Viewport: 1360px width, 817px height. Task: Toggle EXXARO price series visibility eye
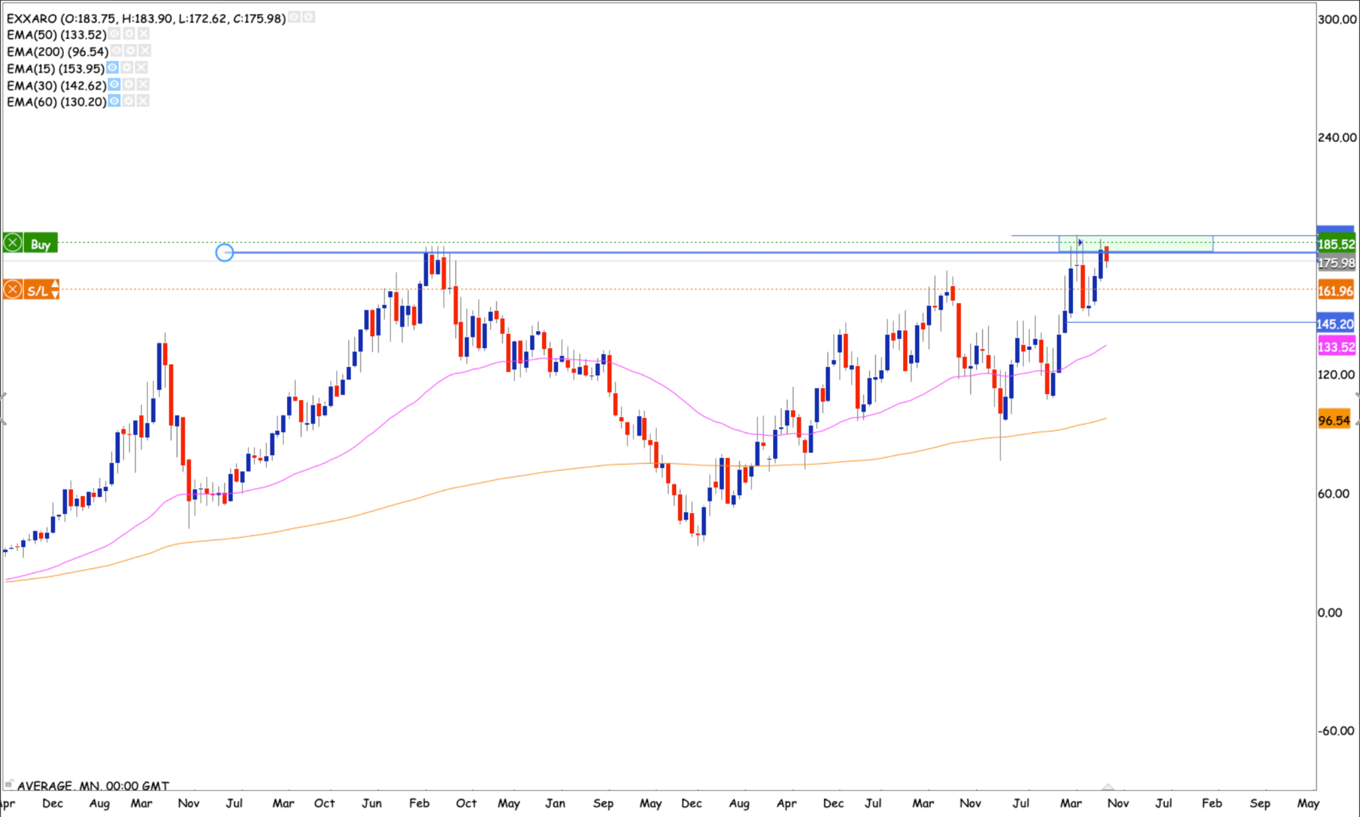pos(294,17)
